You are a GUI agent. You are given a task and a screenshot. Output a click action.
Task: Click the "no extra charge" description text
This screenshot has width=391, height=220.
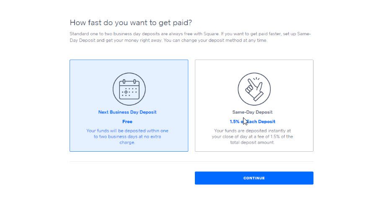[x=127, y=137]
